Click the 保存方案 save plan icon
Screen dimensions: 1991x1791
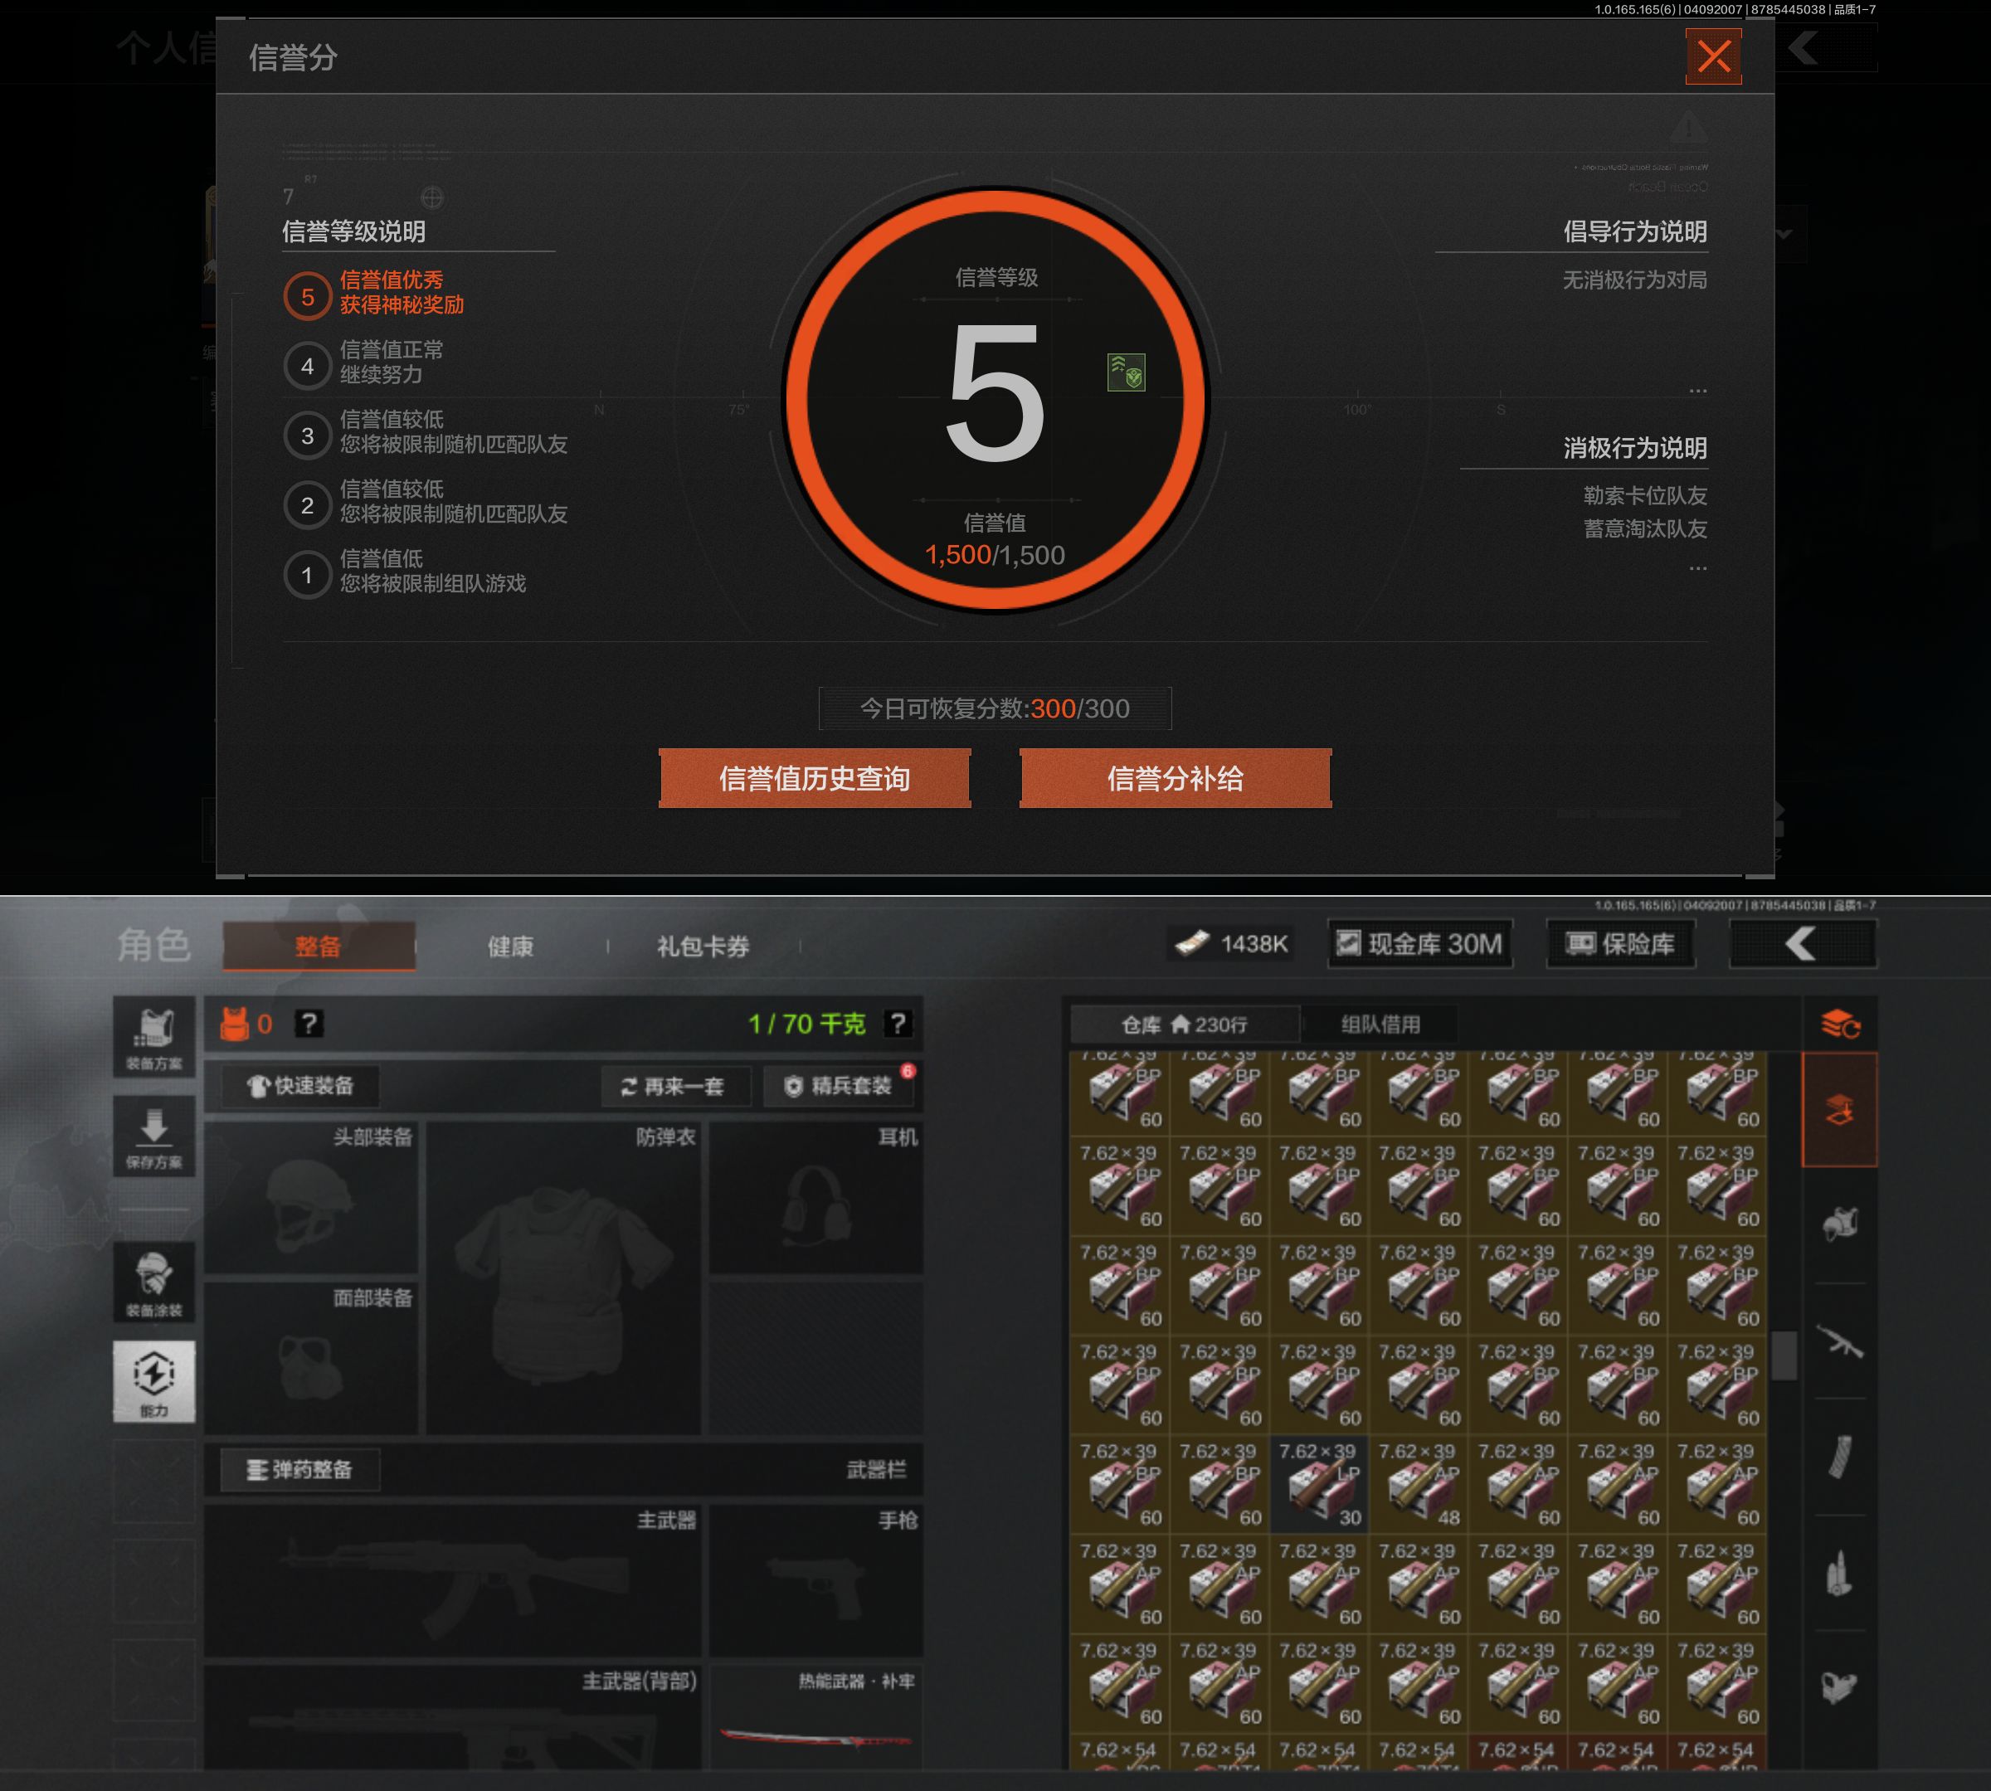coord(154,1136)
